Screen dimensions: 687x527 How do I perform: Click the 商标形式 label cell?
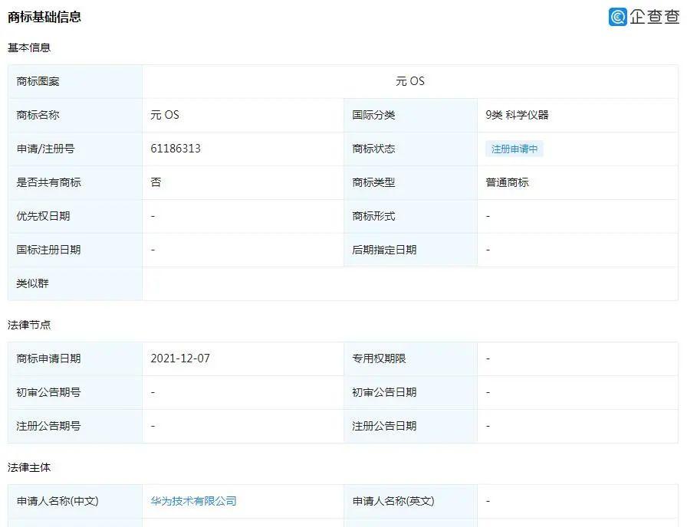click(410, 216)
